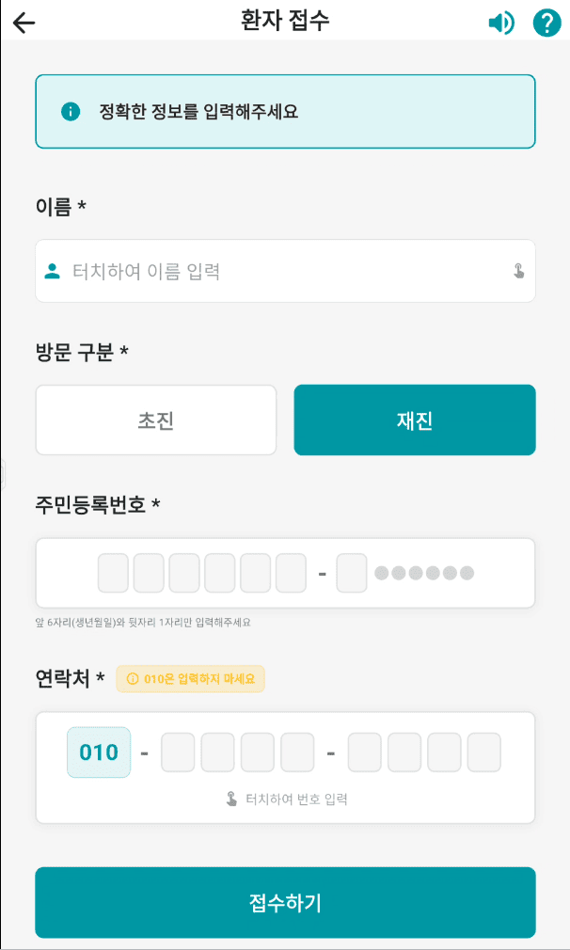
Task: Tap last box of the phone number
Action: tap(483, 752)
